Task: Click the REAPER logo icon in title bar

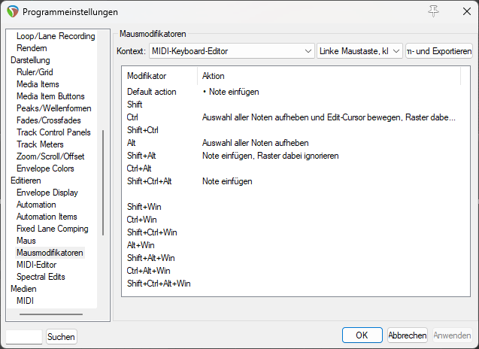Action: [x=12, y=12]
